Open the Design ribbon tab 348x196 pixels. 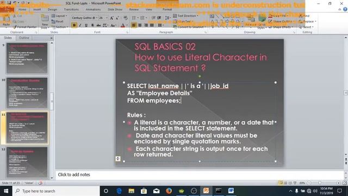52,9
